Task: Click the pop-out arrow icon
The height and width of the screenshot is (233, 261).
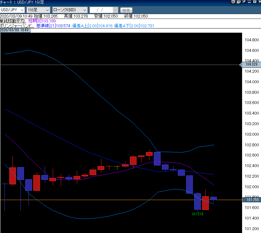Action: [244, 2]
